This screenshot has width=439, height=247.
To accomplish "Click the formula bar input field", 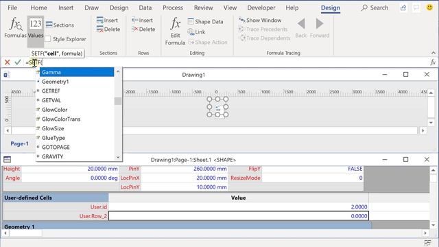I will 227,62.
